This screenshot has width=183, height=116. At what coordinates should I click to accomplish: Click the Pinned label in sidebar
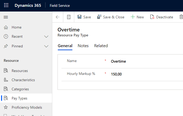(17, 46)
